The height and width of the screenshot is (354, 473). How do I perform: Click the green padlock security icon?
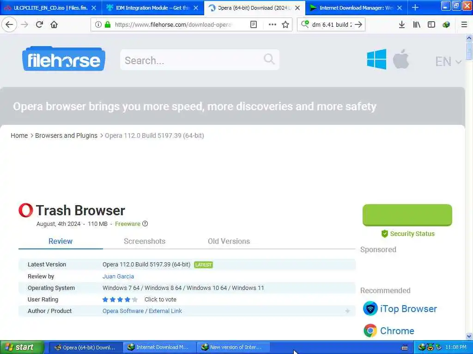coord(107,24)
